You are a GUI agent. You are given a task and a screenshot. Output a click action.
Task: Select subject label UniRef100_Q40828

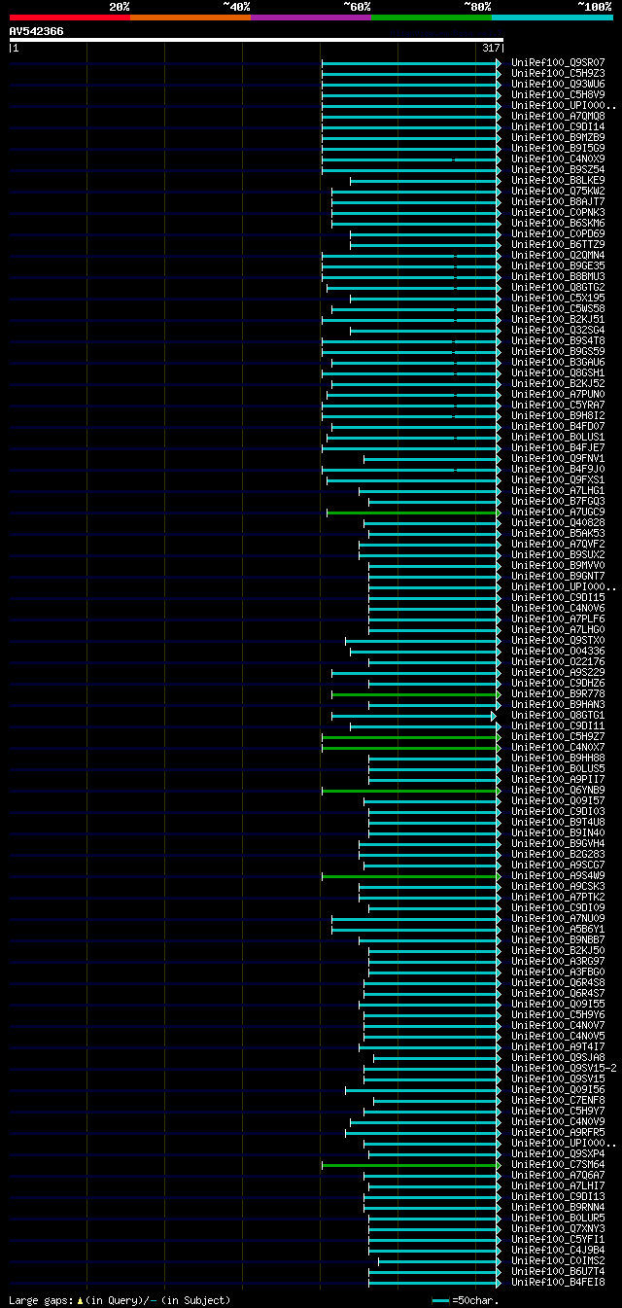(557, 523)
